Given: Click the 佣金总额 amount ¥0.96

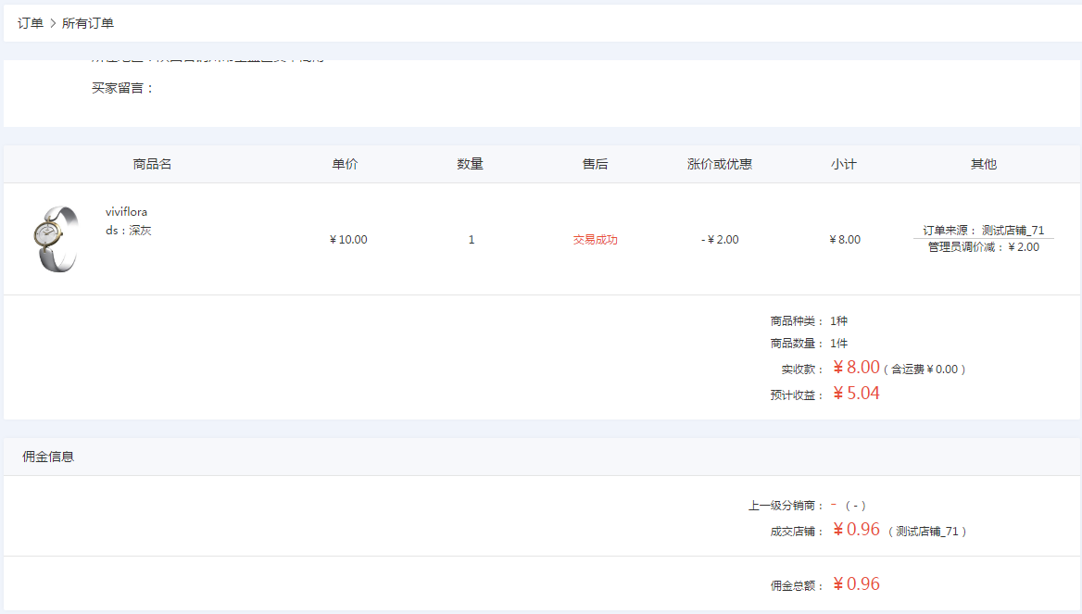Looking at the screenshot, I should 856,584.
